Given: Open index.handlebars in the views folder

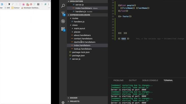Looking at the screenshot, I should pos(87,45).
